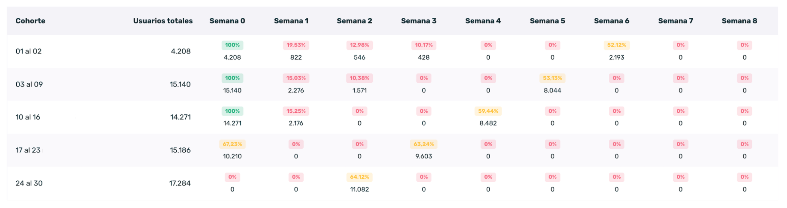The height and width of the screenshot is (208, 787).
Task: Select the 8.044 users value
Action: (x=552, y=90)
